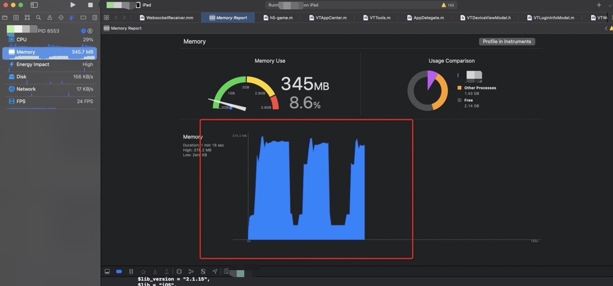Hide the debug area
Screen dimensions: 613x286
pos(107,271)
